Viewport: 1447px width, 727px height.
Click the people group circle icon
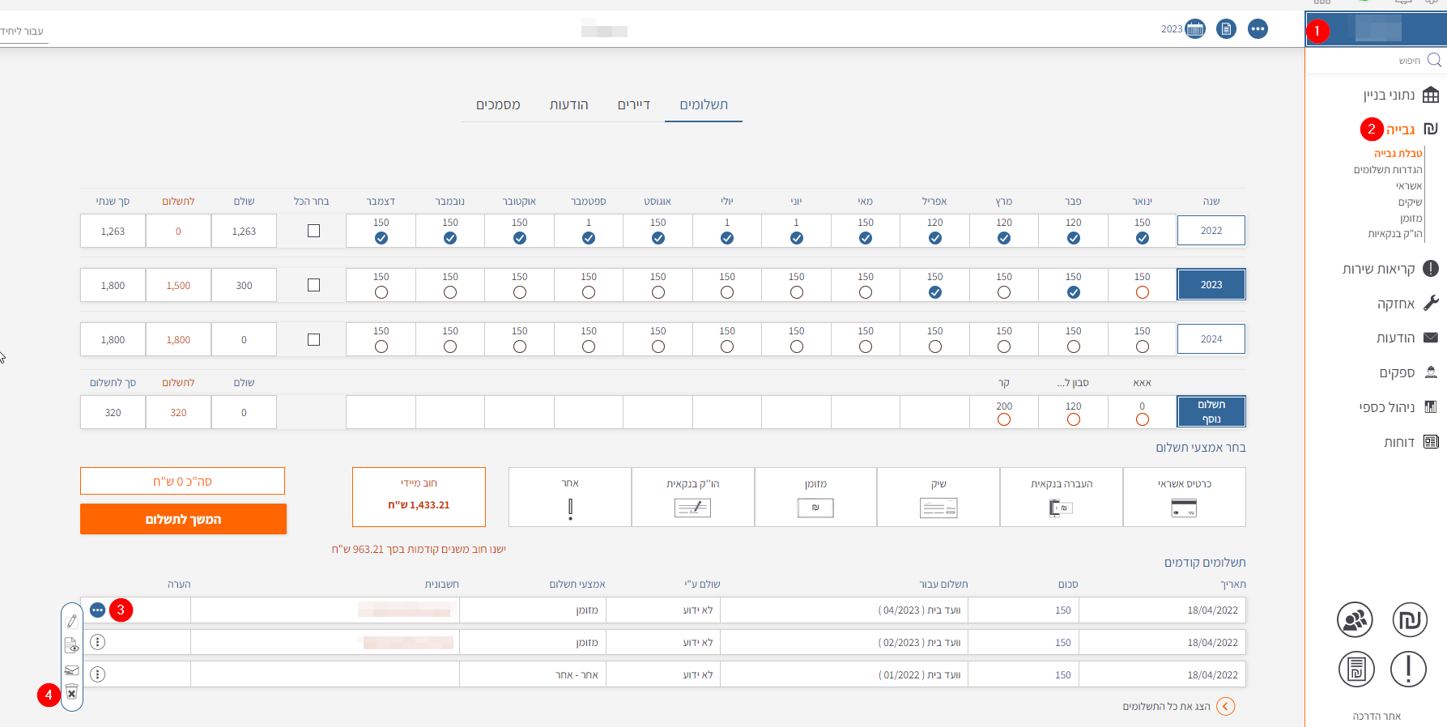(x=1355, y=620)
